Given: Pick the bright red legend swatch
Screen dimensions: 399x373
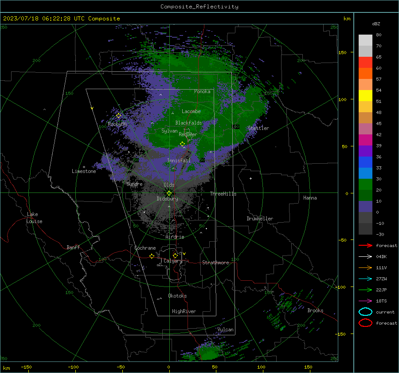Looking at the screenshot, I should pyautogui.click(x=365, y=63).
